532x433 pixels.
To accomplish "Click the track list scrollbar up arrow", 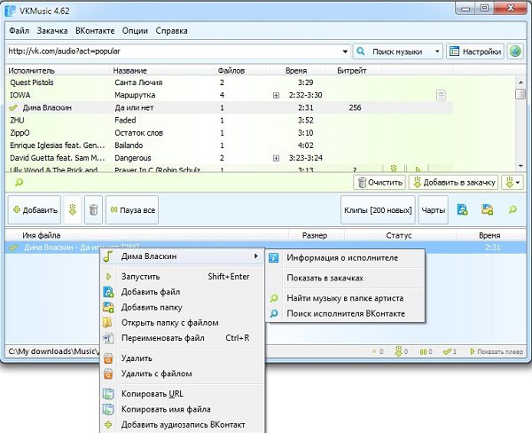I will click(x=520, y=83).
